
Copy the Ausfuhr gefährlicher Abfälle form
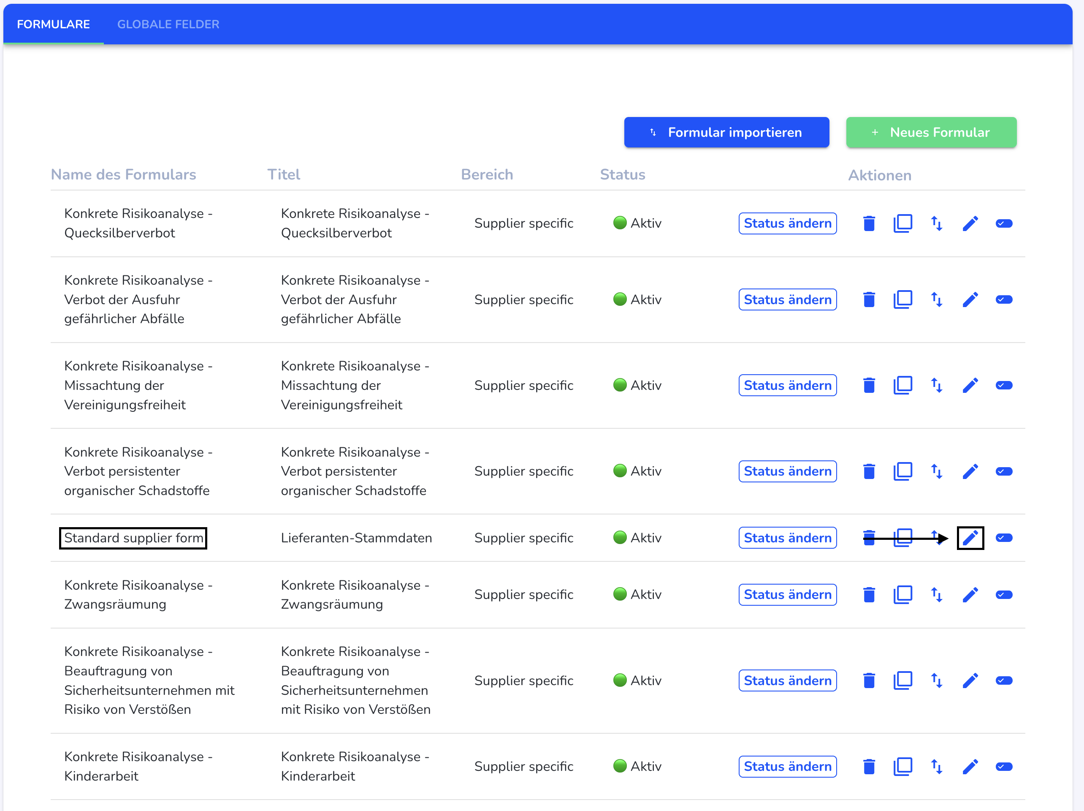902,299
